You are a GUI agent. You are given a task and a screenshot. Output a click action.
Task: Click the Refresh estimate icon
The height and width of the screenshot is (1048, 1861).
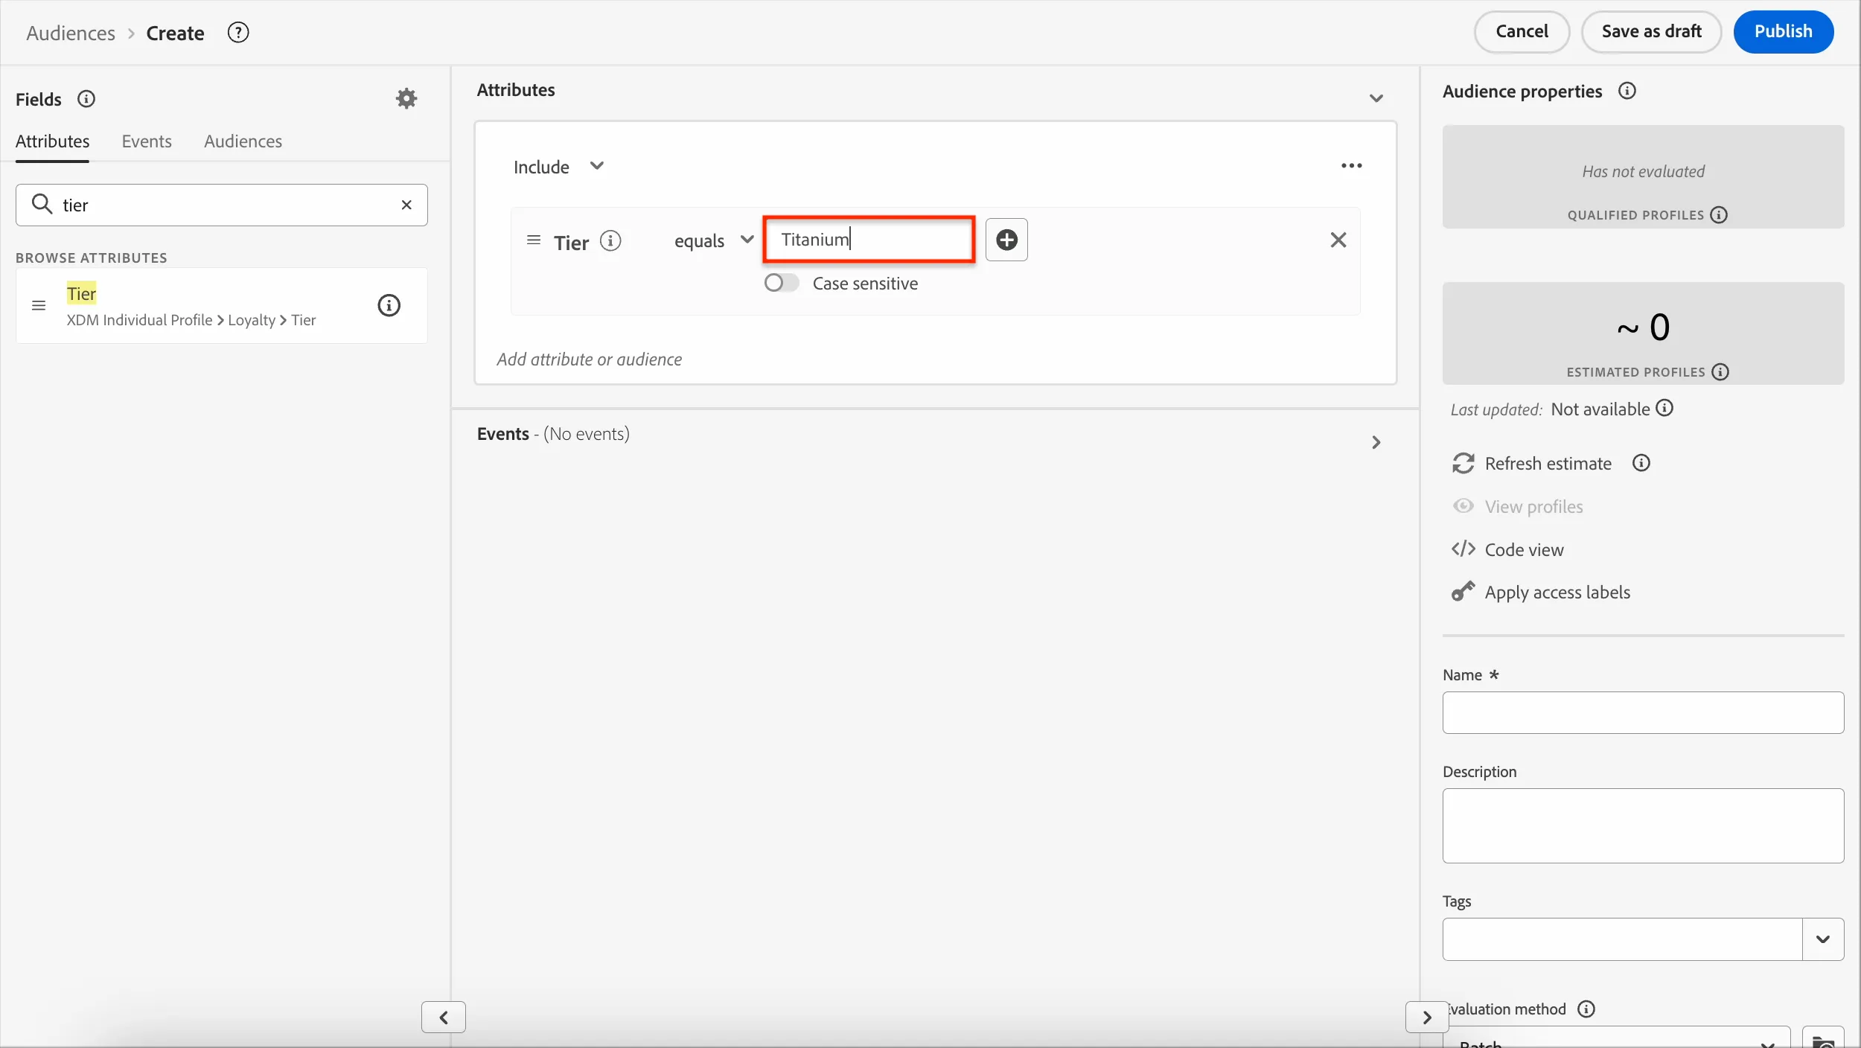[1463, 464]
